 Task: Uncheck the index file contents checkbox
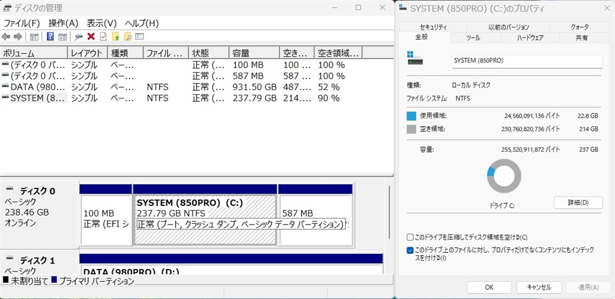(x=410, y=250)
